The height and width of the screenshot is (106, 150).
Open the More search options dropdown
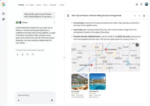[62, 5]
